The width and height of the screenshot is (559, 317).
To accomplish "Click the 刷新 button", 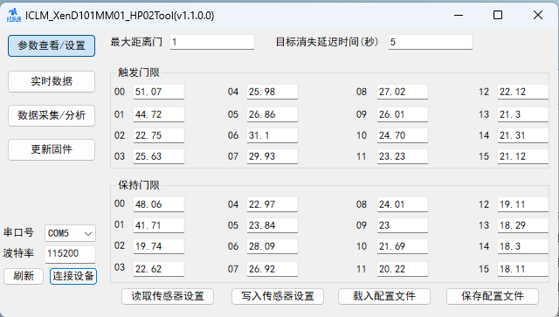I will coord(24,276).
